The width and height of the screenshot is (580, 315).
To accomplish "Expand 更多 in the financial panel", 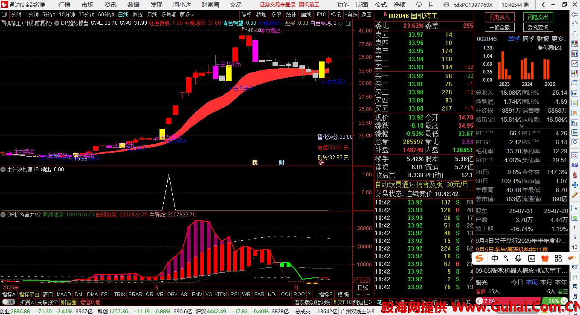I will click(560, 39).
